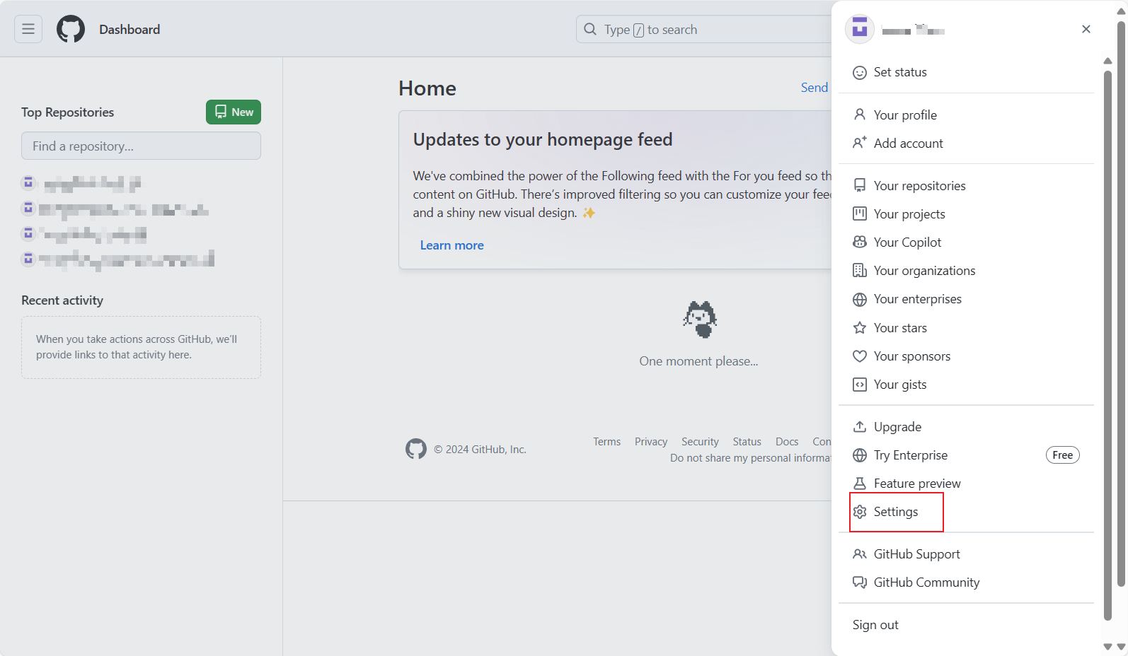Select Your organizations menu entry
This screenshot has width=1128, height=656.
[924, 271]
